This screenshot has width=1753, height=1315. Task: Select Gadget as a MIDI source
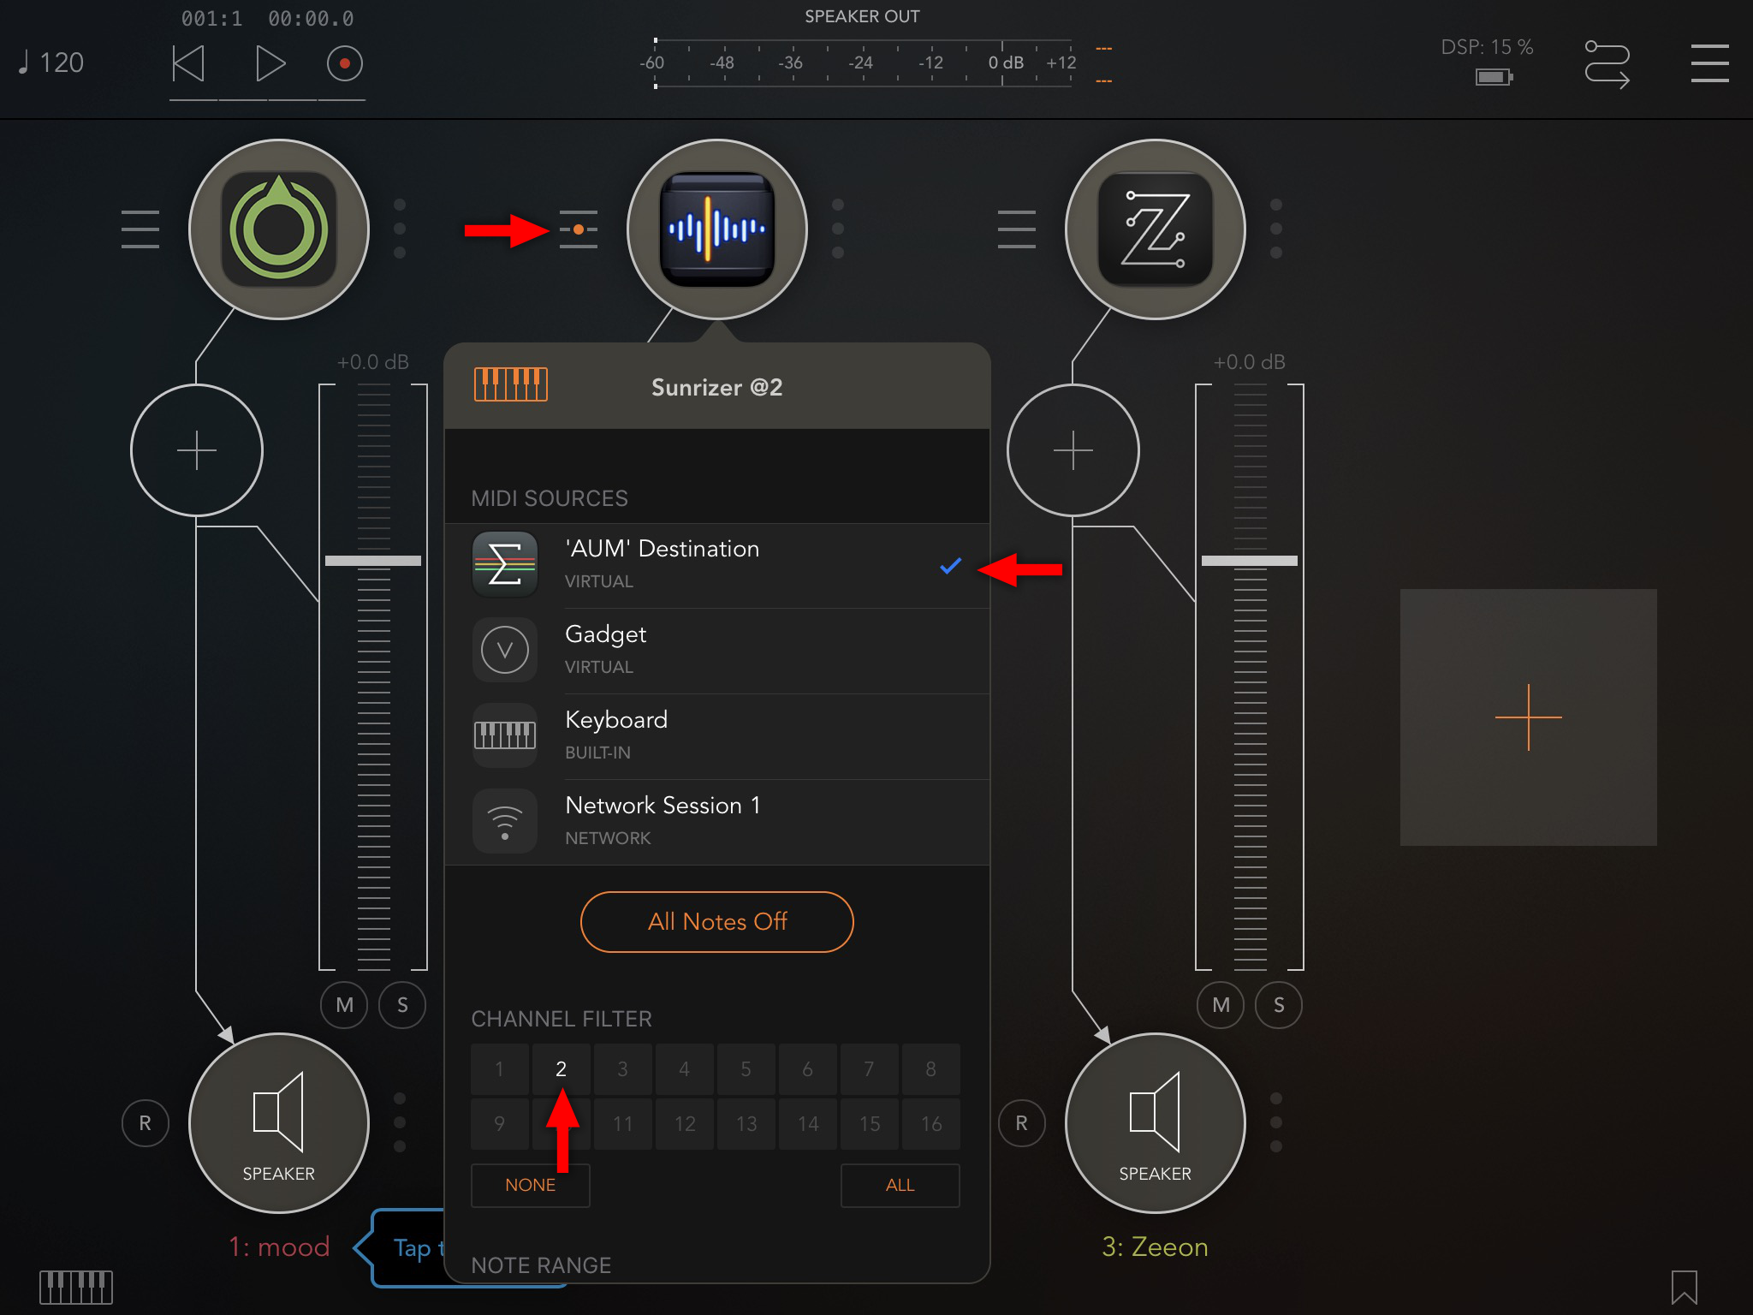[717, 651]
